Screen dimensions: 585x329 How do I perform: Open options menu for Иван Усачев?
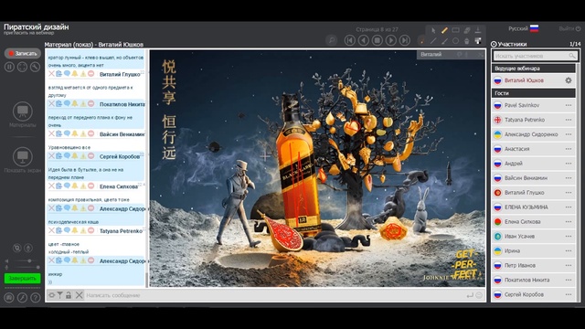click(x=569, y=236)
